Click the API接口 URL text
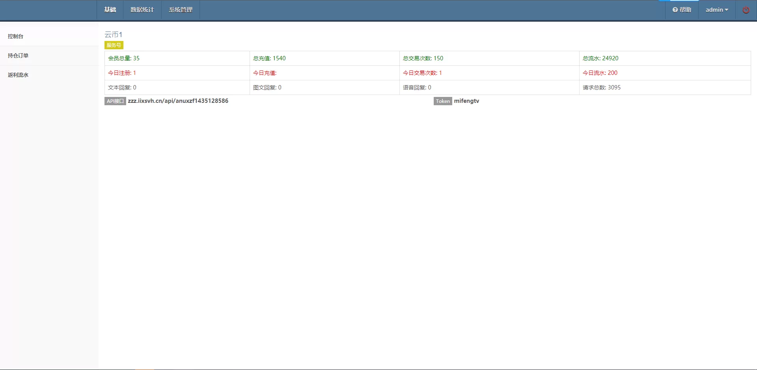Screen dimensions: 757x370 178,101
